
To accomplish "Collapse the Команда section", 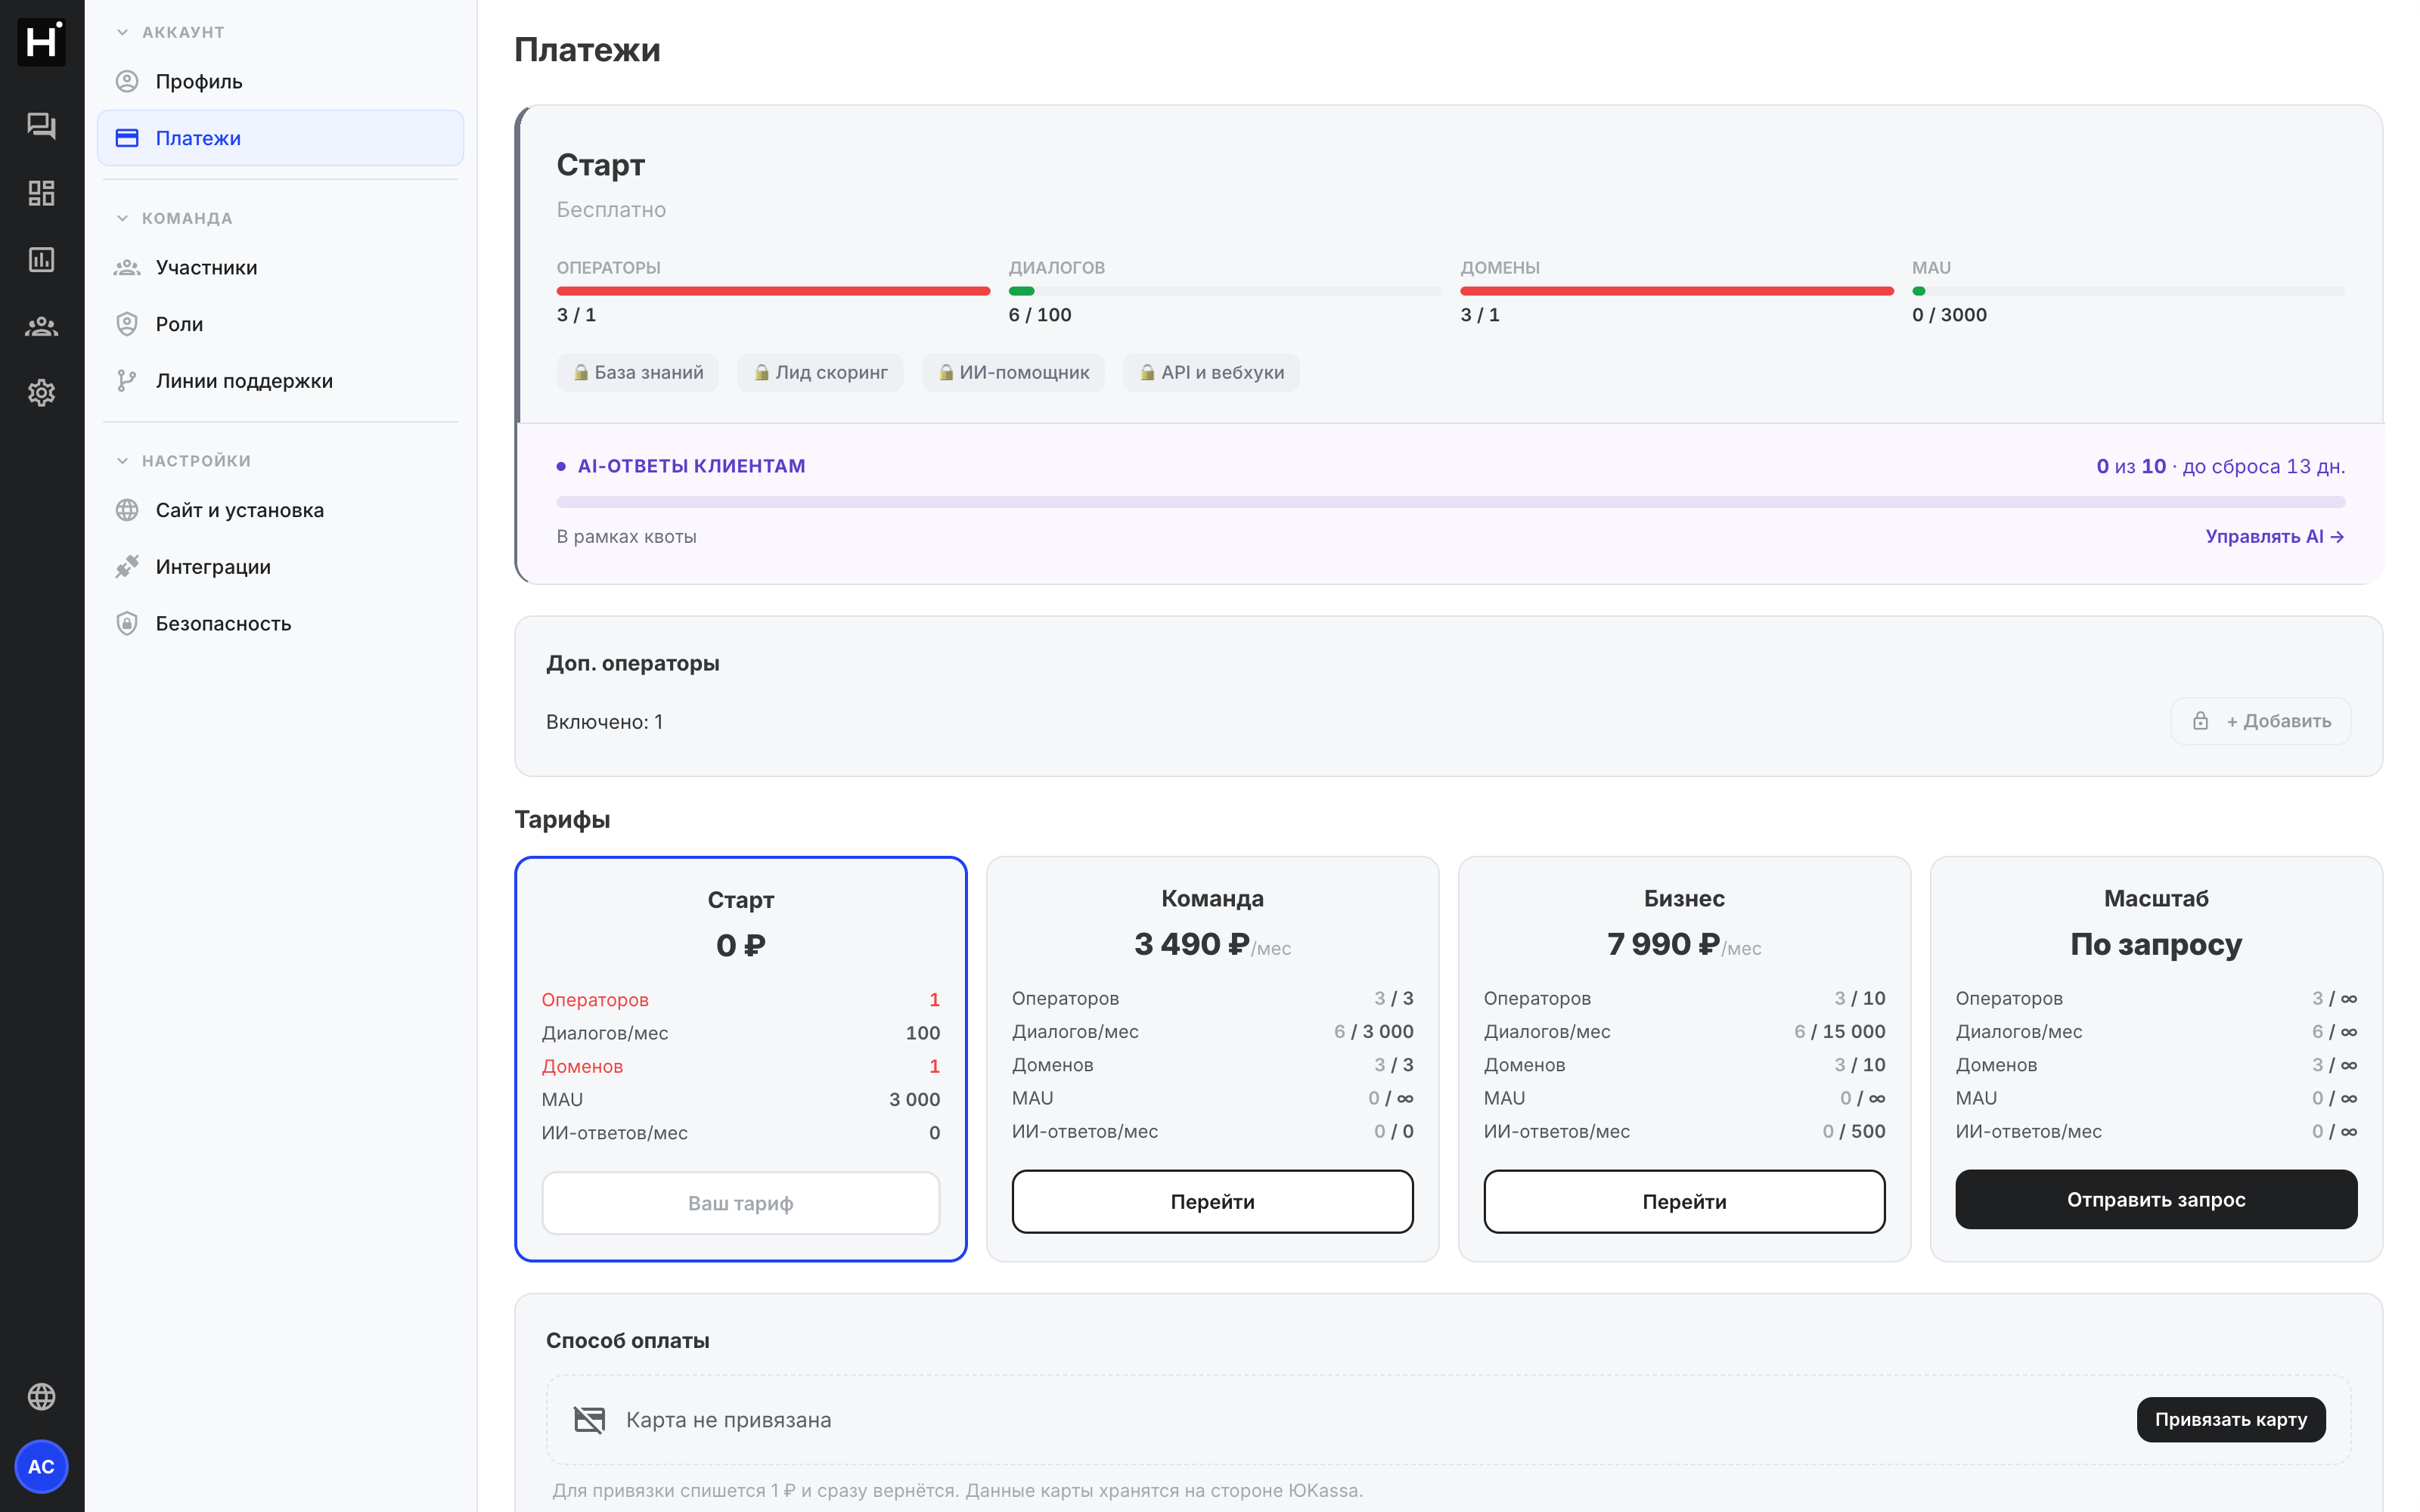I will coord(175,218).
